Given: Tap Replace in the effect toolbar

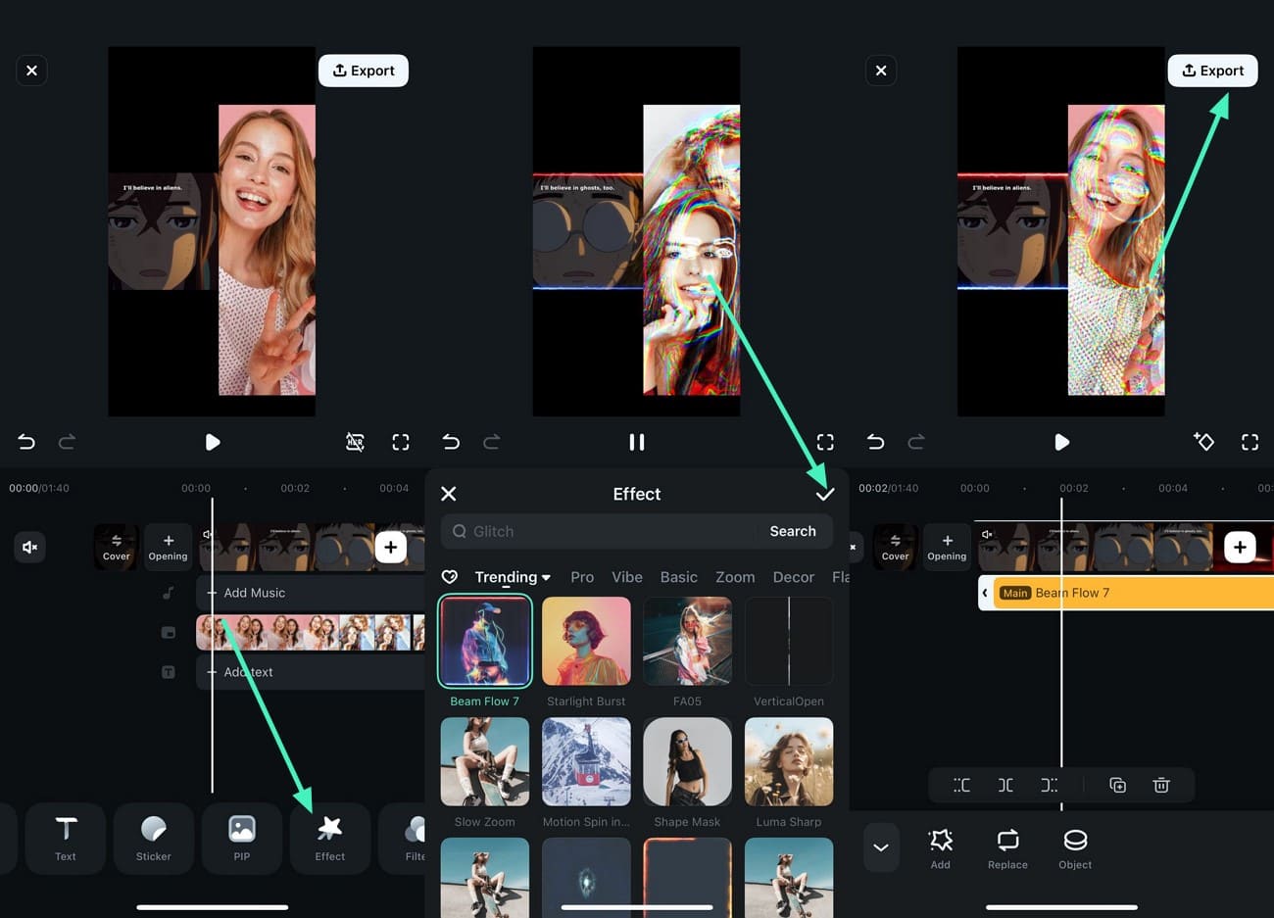Looking at the screenshot, I should (x=1006, y=846).
